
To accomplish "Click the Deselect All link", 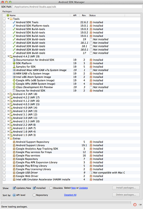I will [x=70, y=195].
